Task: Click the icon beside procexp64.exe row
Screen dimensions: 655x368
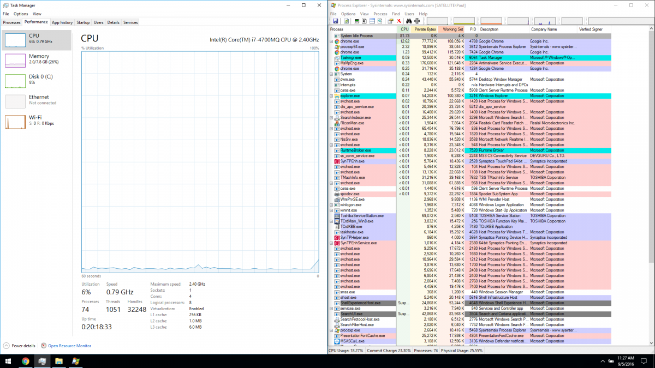Action: [x=337, y=47]
